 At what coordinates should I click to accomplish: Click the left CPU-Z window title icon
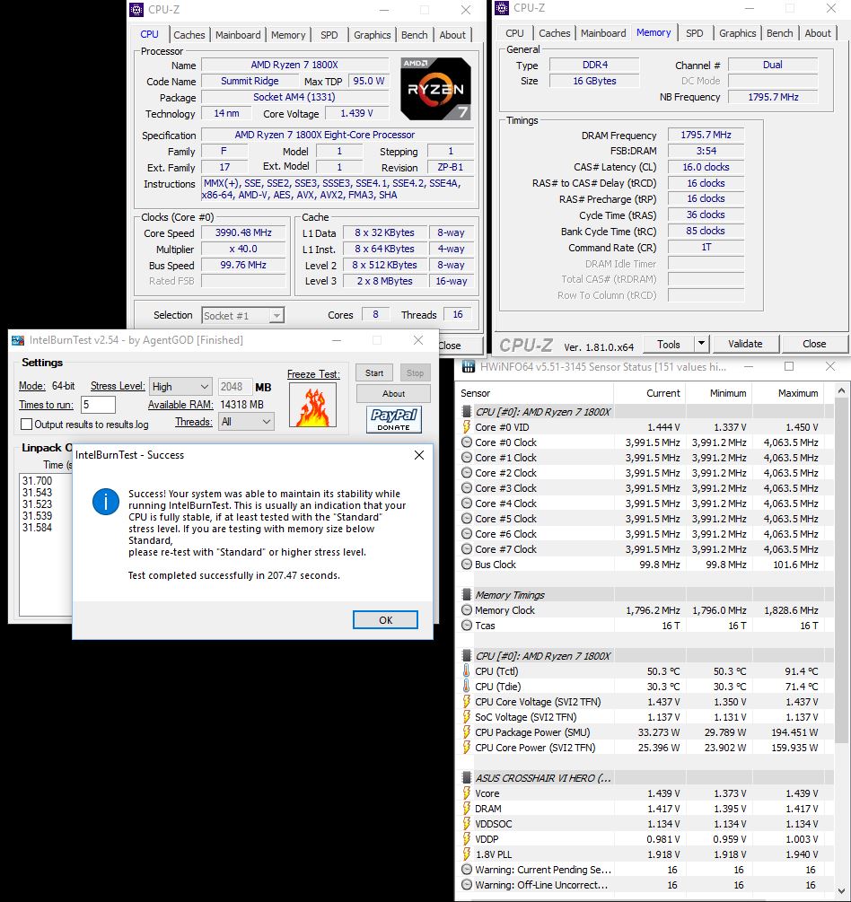coord(136,10)
